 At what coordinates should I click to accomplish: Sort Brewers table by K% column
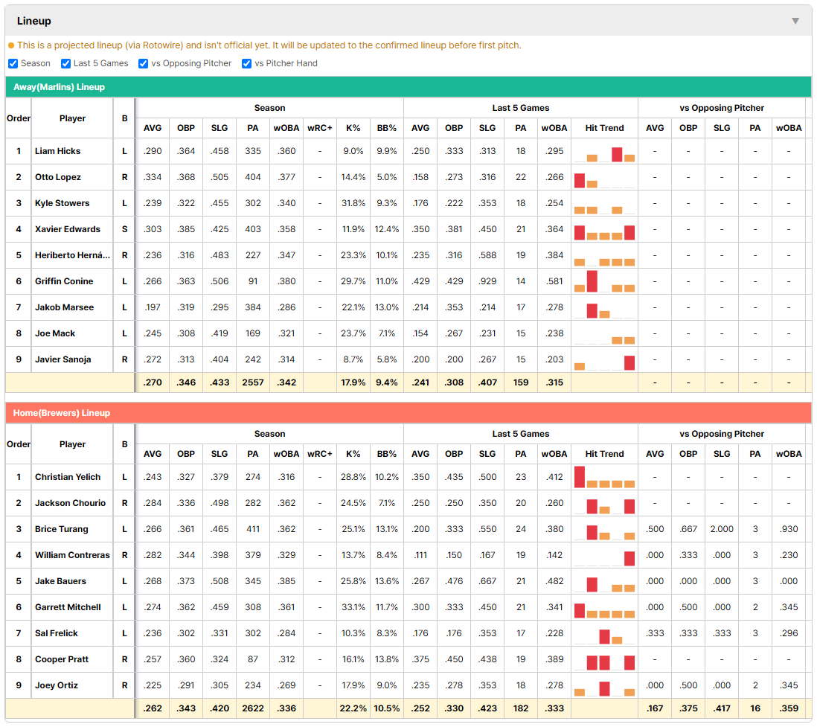tap(353, 454)
